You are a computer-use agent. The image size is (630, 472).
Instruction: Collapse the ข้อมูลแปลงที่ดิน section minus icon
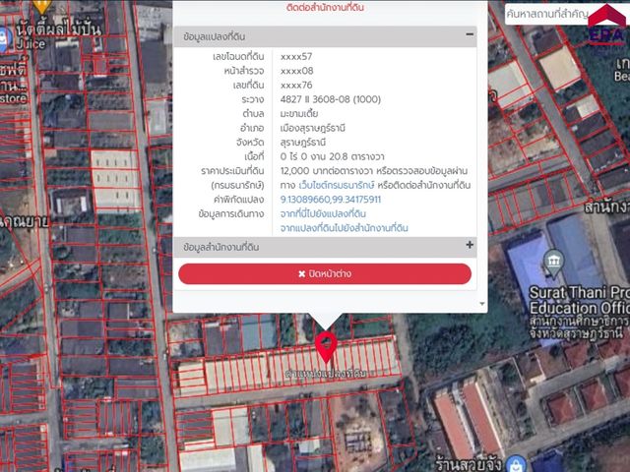[x=470, y=34]
